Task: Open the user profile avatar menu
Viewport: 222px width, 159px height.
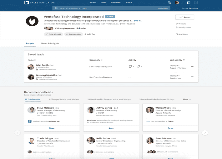Action: pos(177,3)
